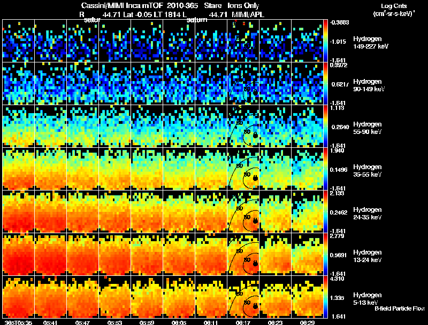Click the 06:23 time label

275,322
